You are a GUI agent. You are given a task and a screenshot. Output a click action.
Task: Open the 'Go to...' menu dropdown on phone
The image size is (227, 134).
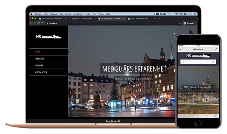tap(198, 62)
